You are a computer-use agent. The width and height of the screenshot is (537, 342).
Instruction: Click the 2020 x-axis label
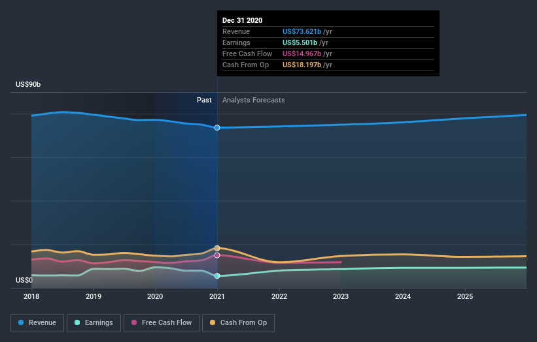155,296
